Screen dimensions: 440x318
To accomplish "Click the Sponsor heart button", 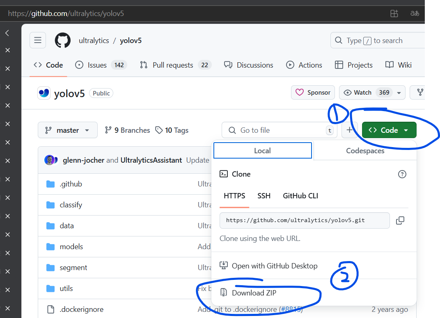I will pos(313,93).
